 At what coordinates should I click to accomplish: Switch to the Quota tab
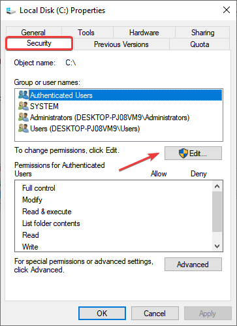pos(199,44)
